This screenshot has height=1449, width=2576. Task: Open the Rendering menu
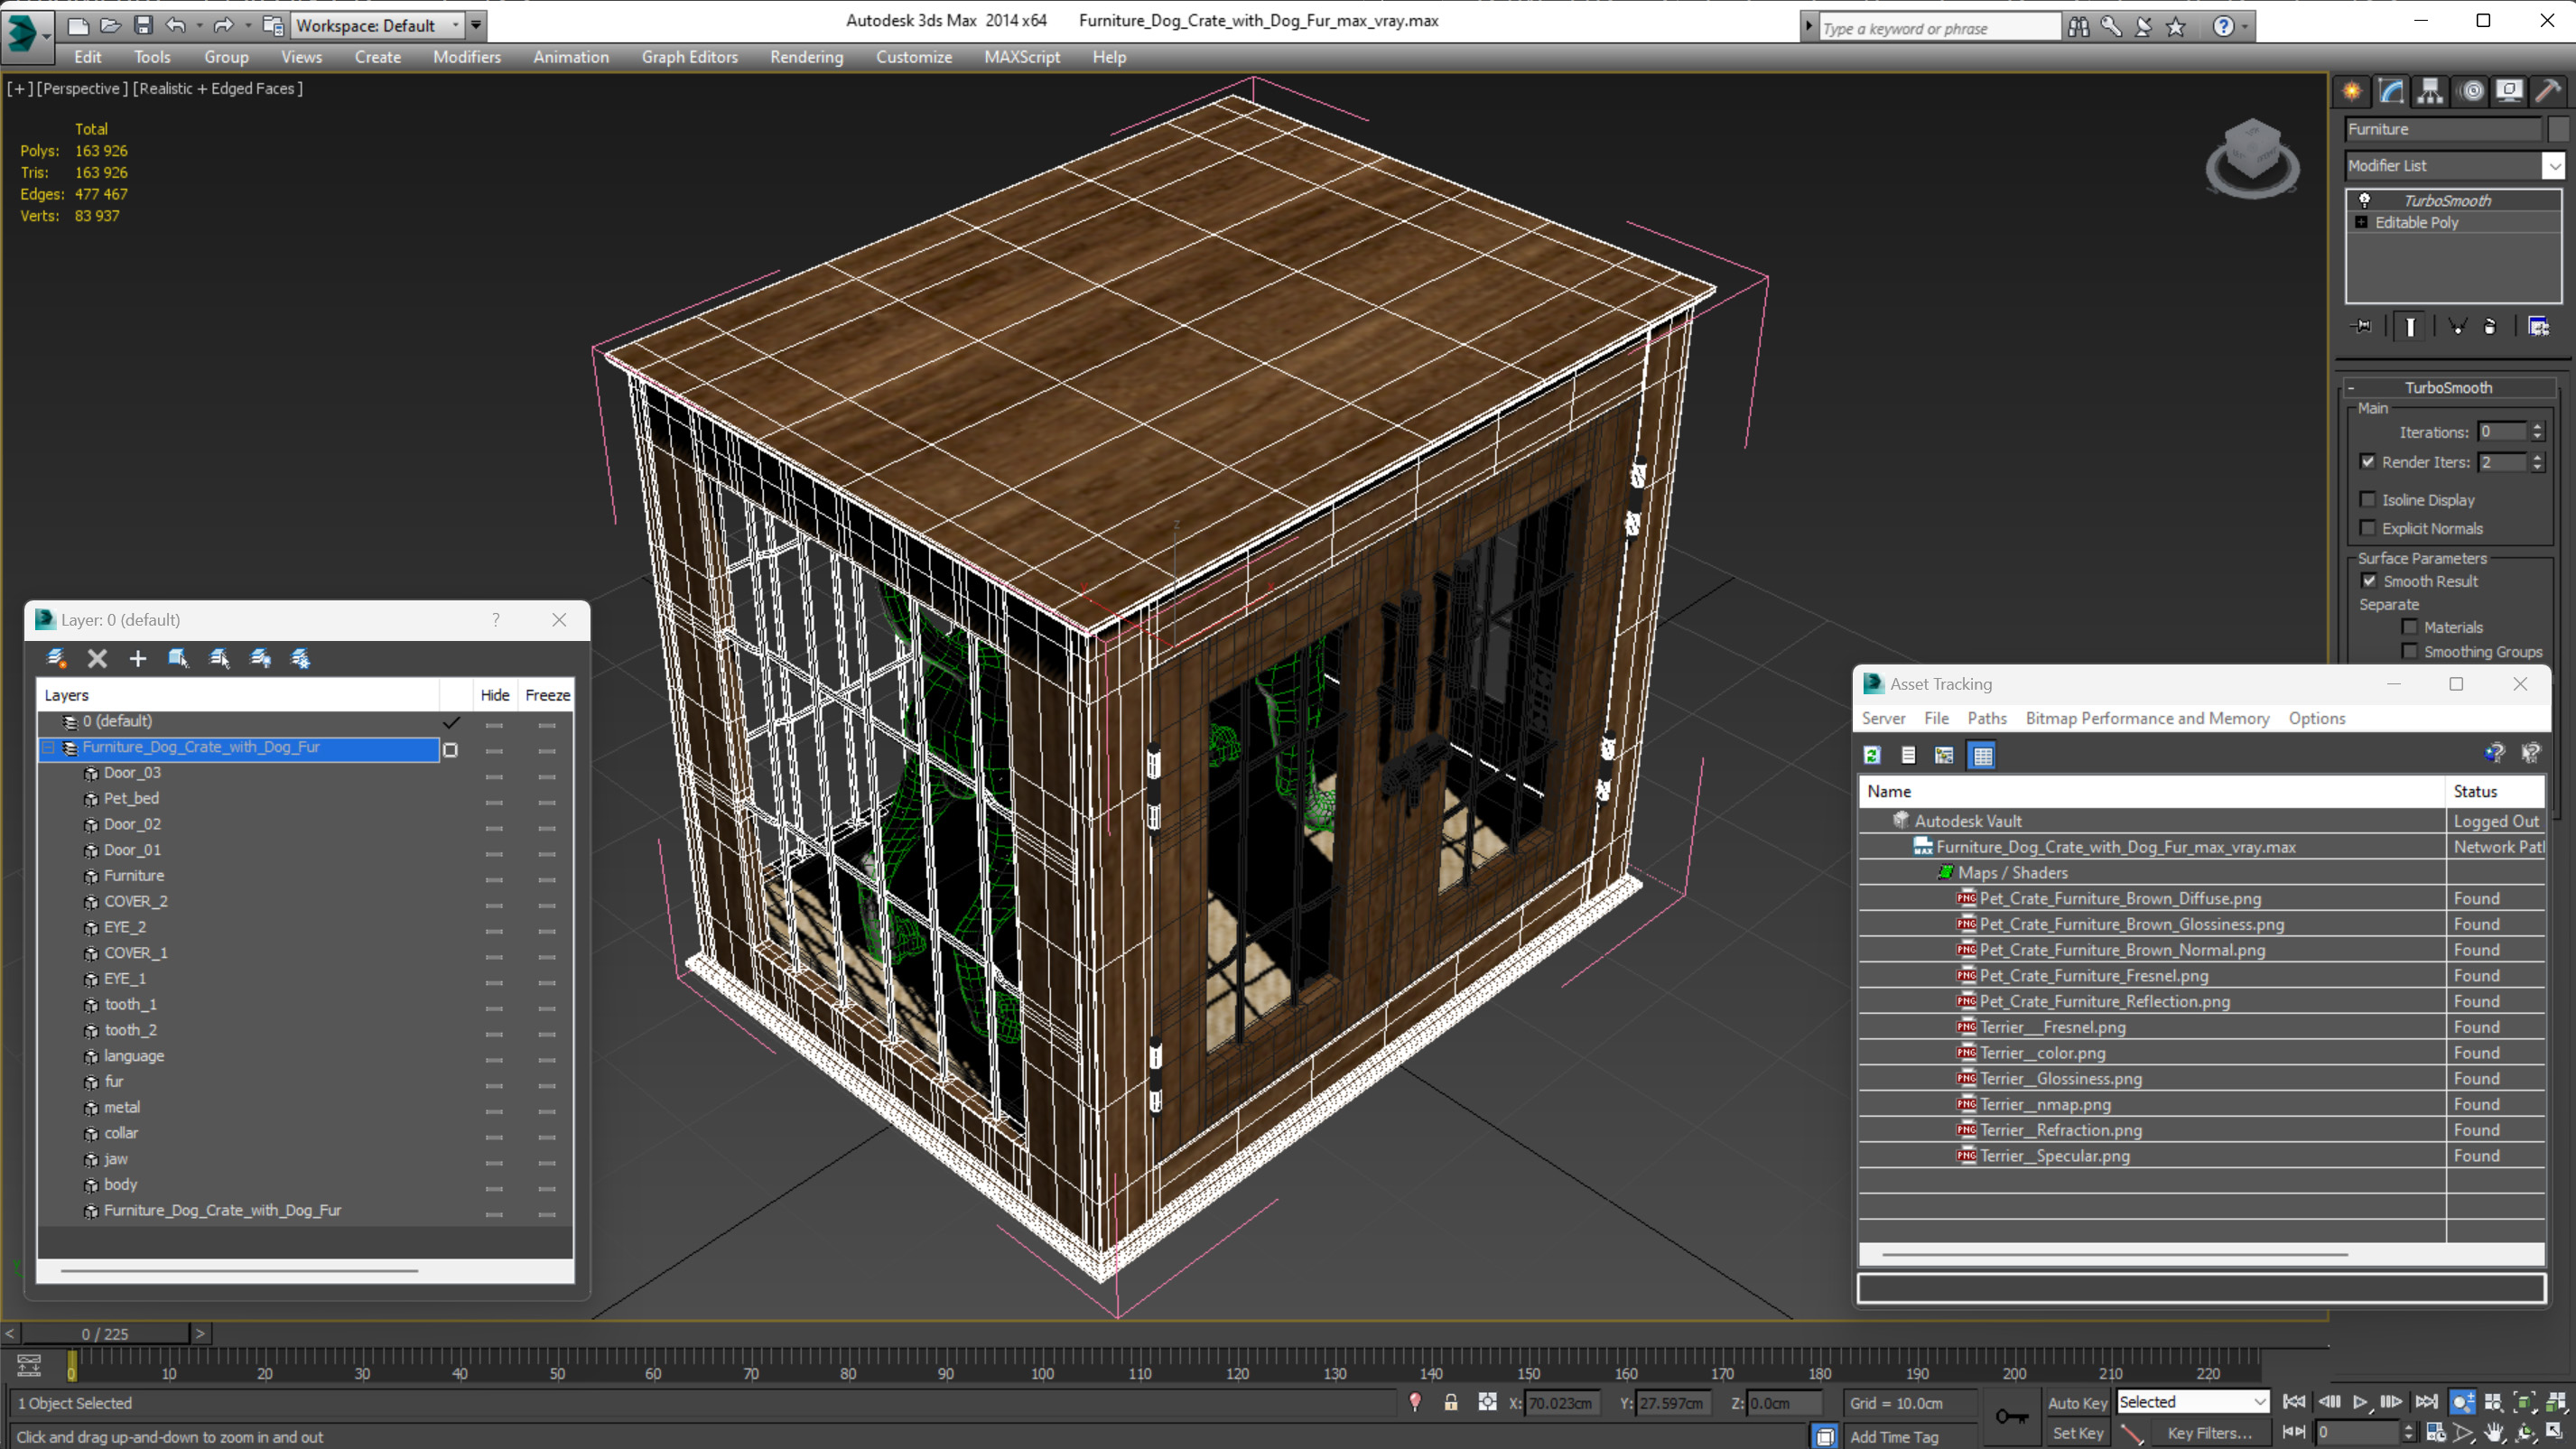point(806,57)
